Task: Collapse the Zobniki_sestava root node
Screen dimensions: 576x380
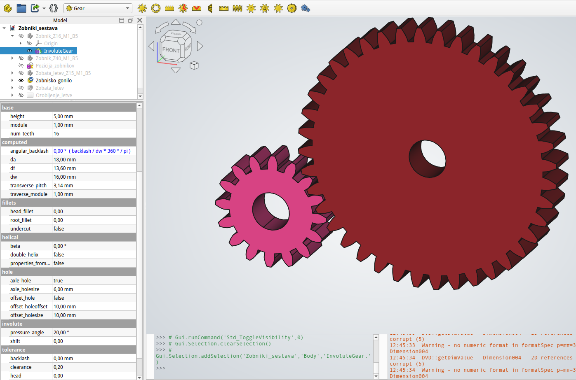Action: tap(4, 28)
